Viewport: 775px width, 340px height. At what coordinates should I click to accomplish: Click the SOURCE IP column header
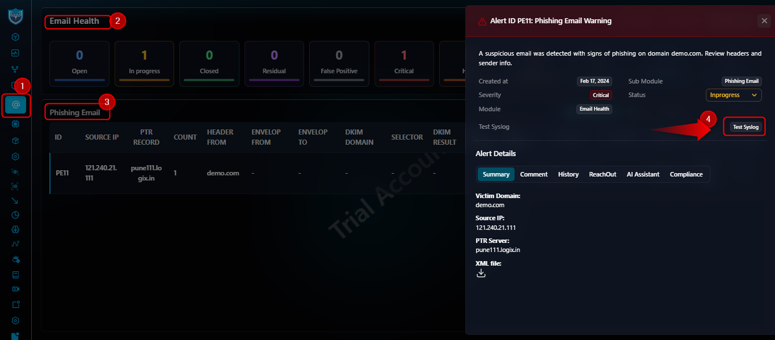(x=102, y=137)
